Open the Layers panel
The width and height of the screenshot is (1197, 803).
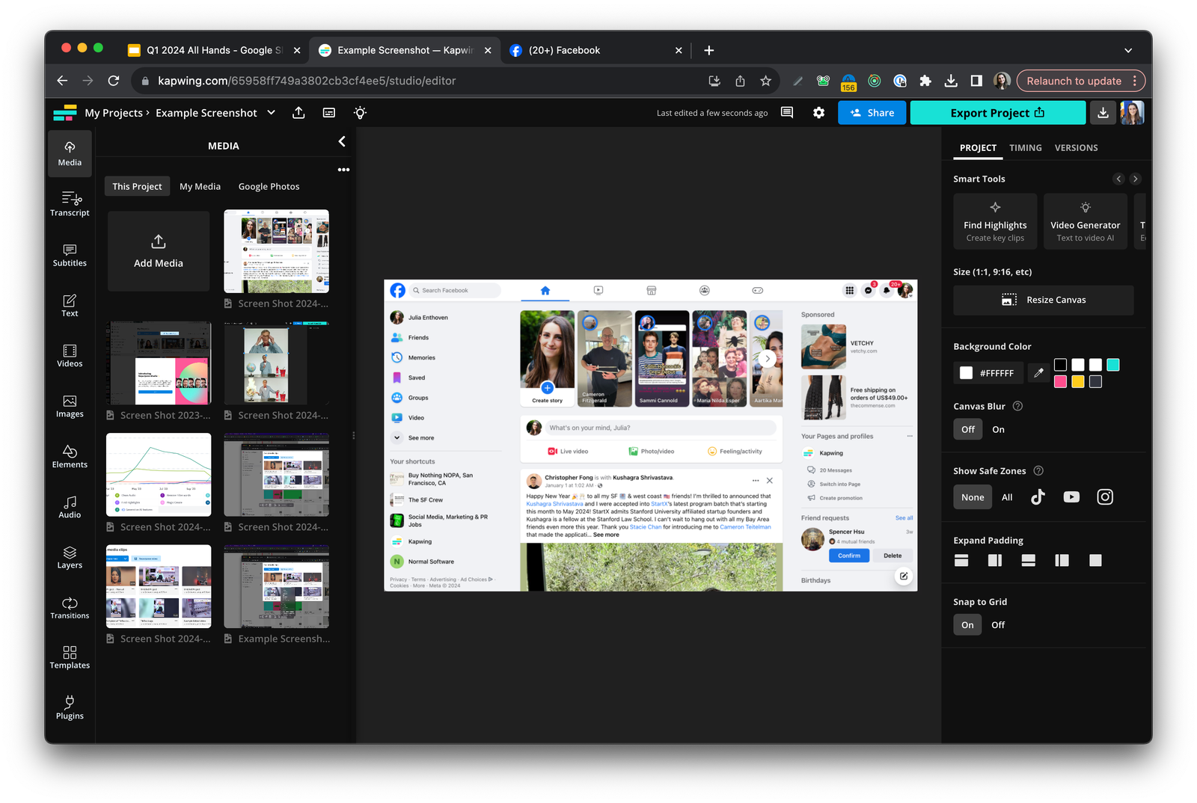(x=70, y=556)
